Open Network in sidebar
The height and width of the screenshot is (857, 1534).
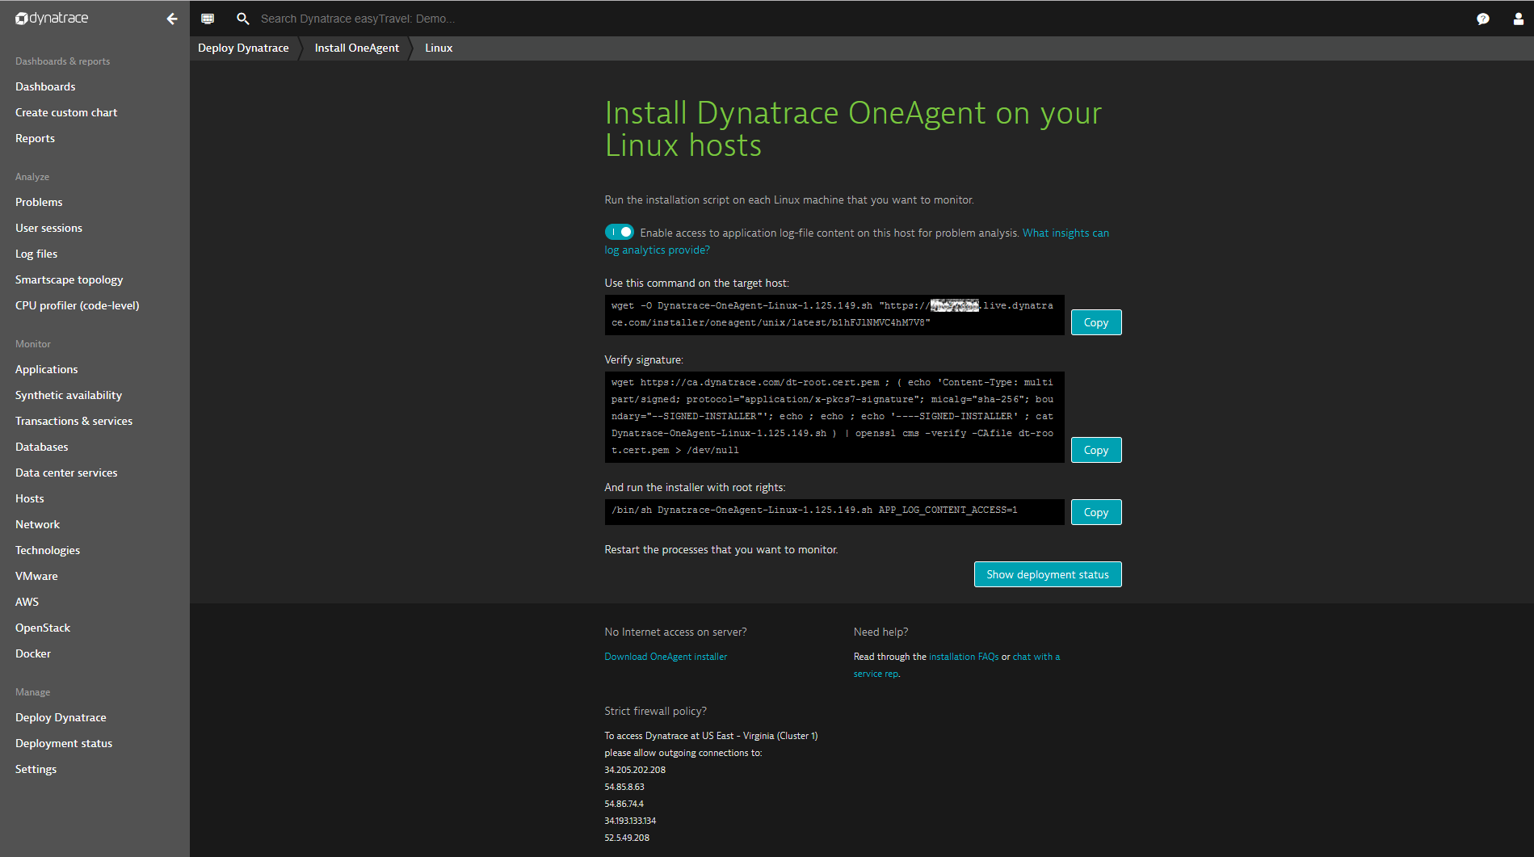(37, 524)
